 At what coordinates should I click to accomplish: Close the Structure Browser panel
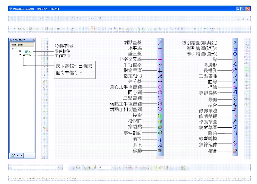(34, 40)
